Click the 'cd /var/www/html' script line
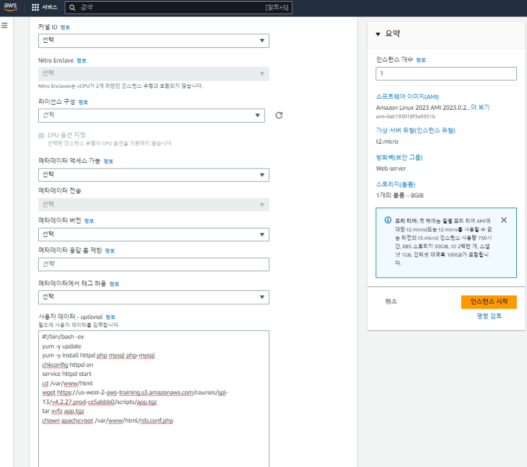The width and height of the screenshot is (527, 467). pyautogui.click(x=67, y=383)
